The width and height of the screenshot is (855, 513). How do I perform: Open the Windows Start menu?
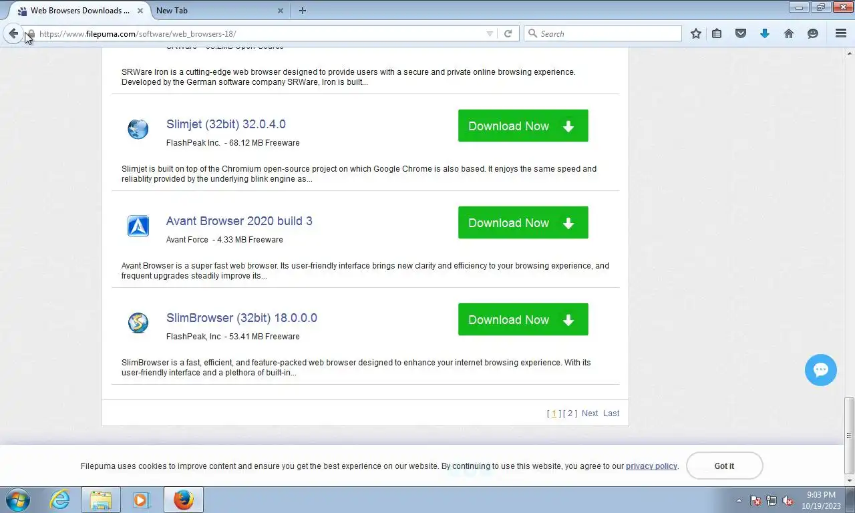pos(18,500)
